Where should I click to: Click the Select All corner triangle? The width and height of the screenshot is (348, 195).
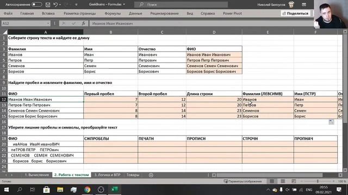(4, 32)
